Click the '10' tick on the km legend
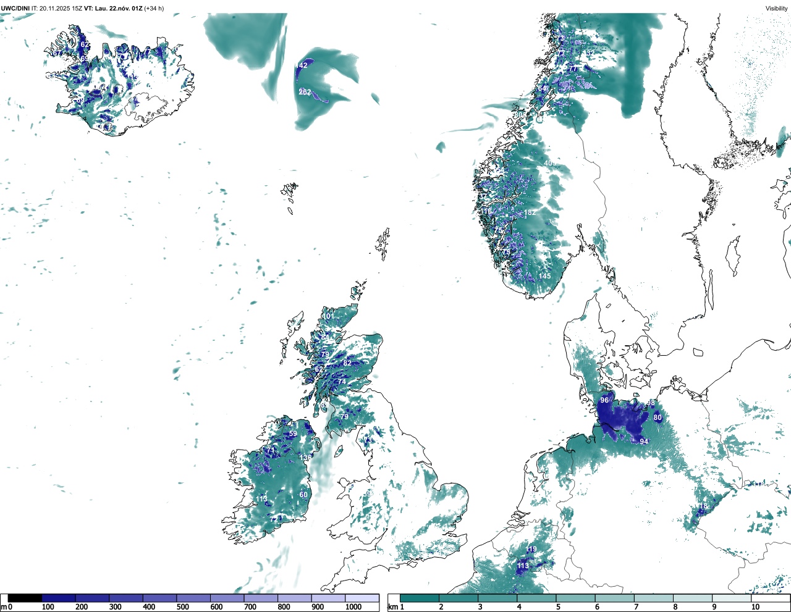 coord(755,607)
